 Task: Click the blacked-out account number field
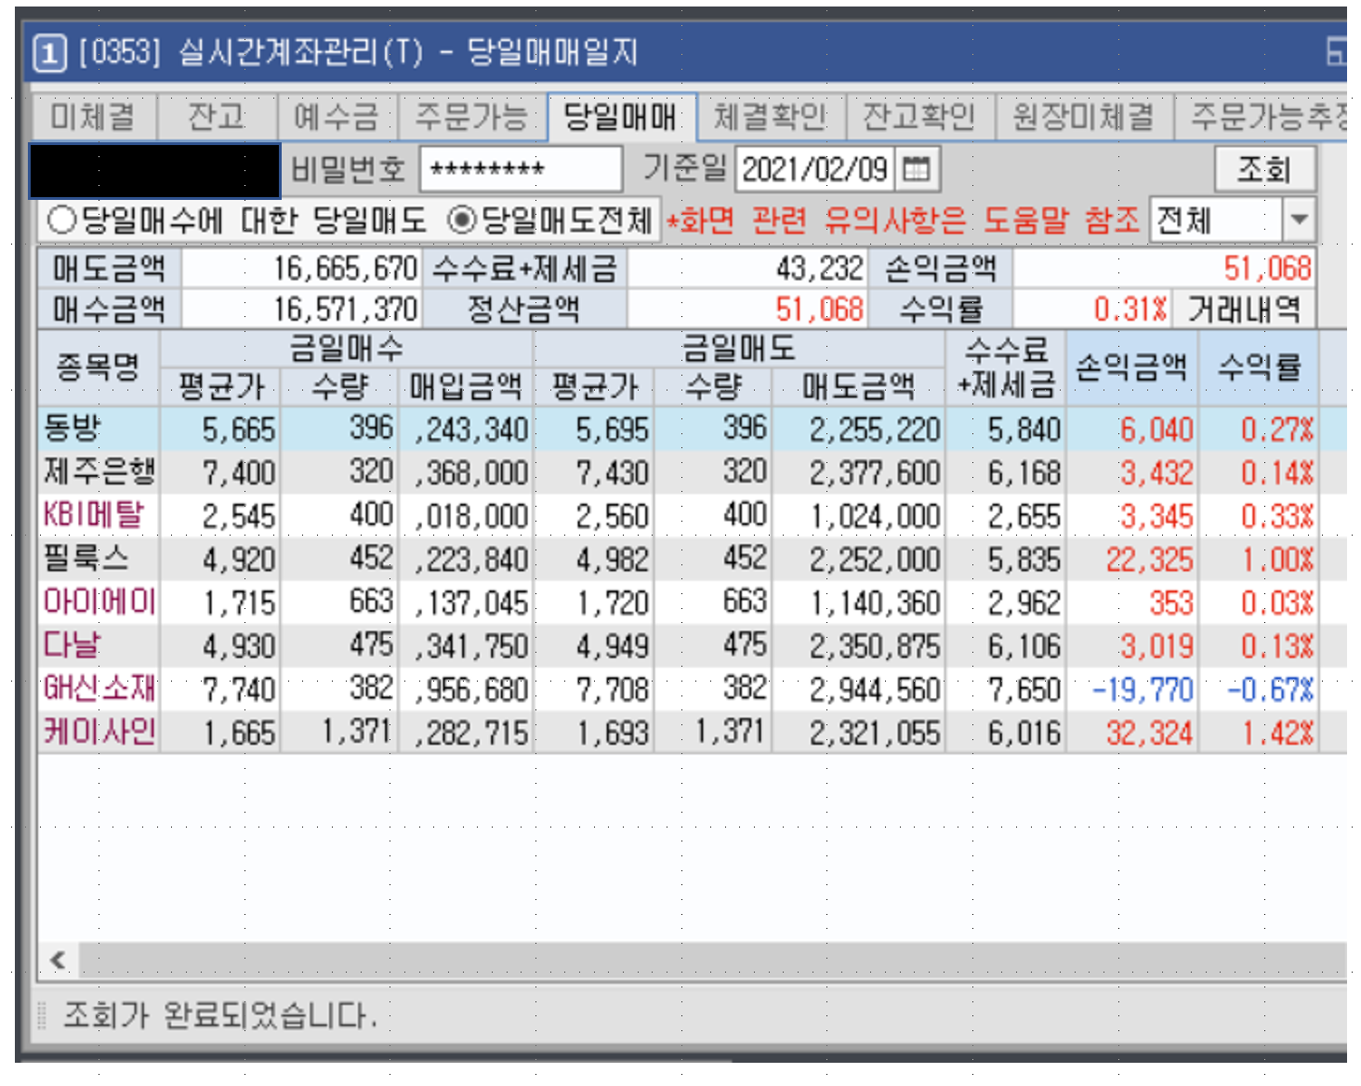click(154, 170)
